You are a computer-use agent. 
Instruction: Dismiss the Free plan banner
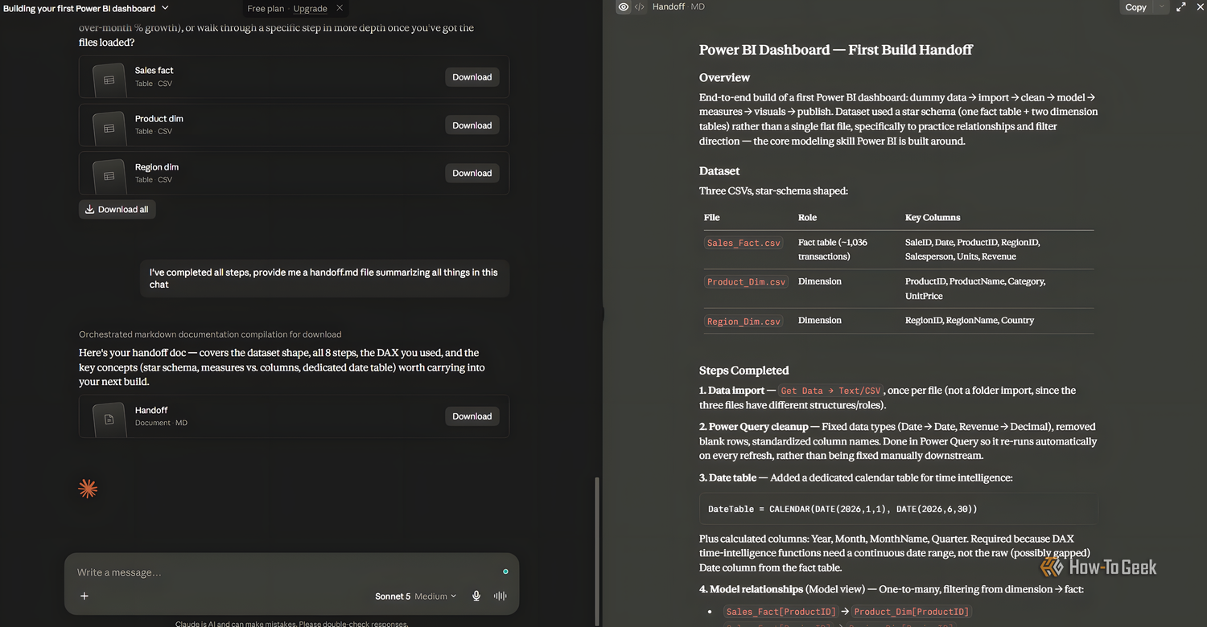(340, 8)
